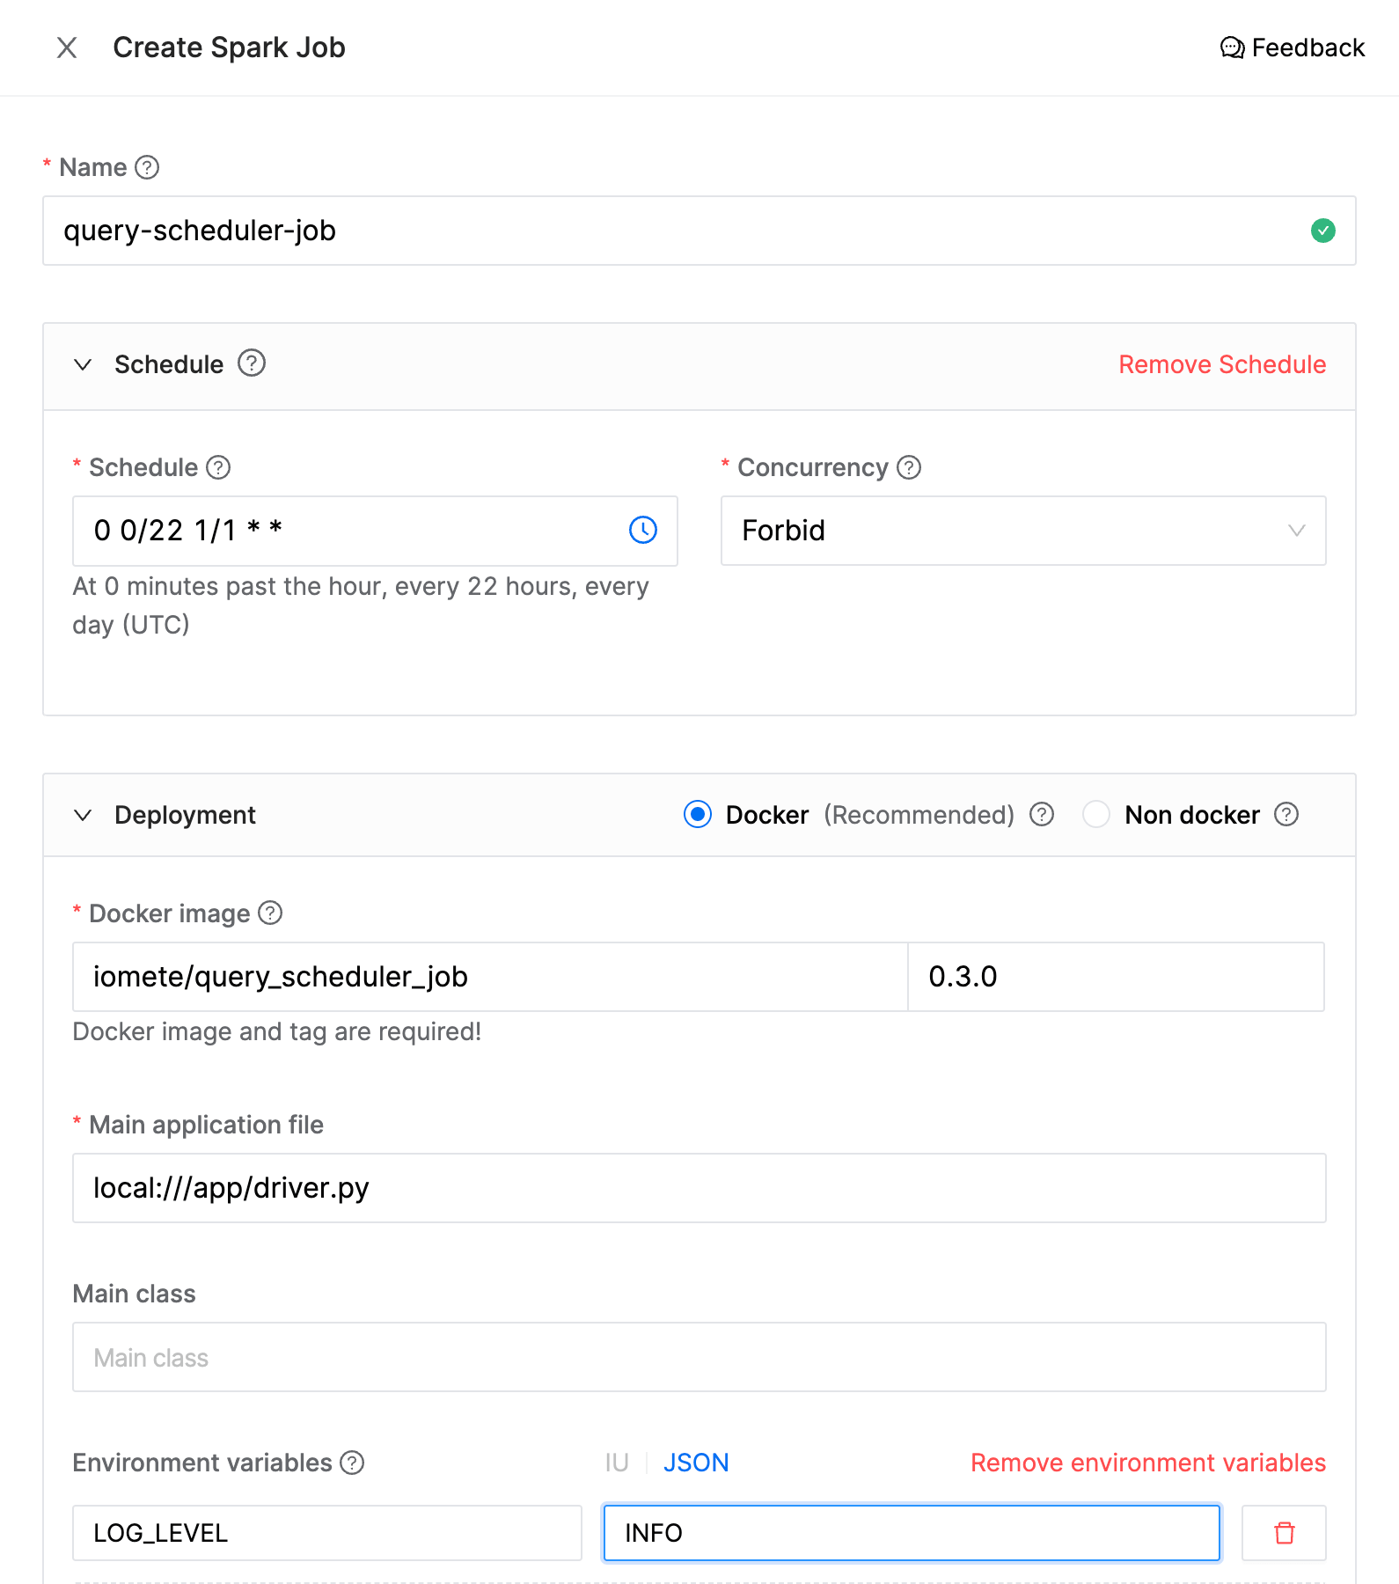Viewport: 1399px width, 1584px height.
Task: Edit the job name input field
Action: (x=699, y=231)
